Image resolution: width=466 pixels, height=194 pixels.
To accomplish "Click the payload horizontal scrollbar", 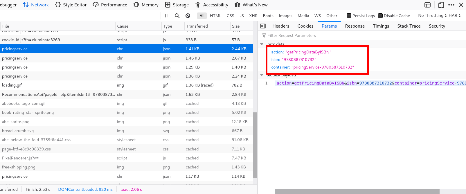I will (x=357, y=192).
